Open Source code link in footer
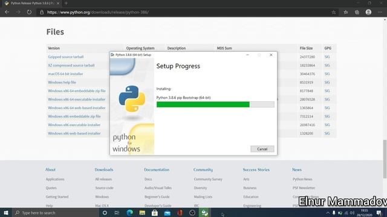The height and width of the screenshot is (217, 387). [105, 187]
